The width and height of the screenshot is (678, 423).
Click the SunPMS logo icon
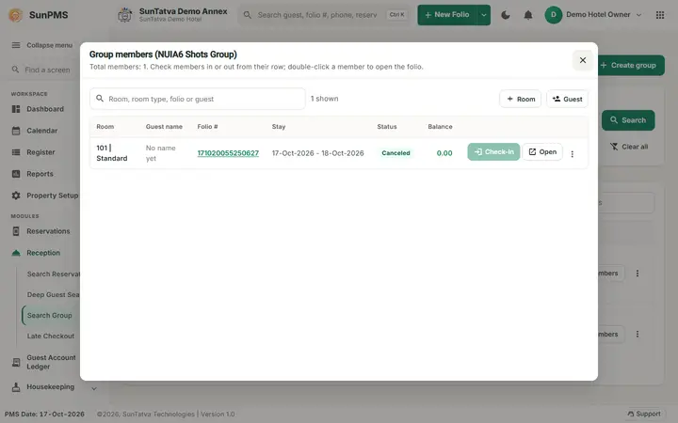coord(16,15)
